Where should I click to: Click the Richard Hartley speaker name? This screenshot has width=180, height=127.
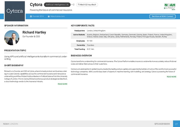point(34,32)
